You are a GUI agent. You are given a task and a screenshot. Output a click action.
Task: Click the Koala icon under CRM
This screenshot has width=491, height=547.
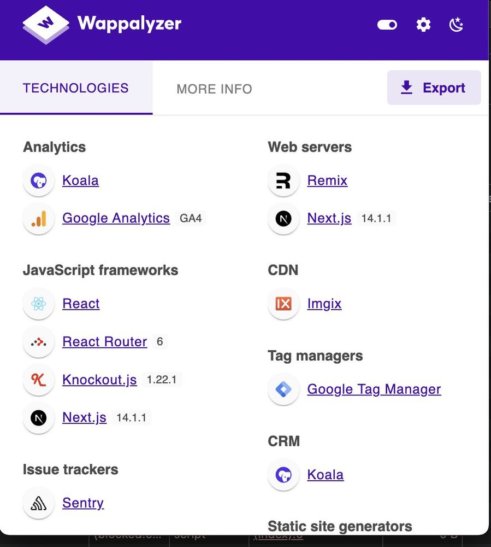click(x=283, y=475)
